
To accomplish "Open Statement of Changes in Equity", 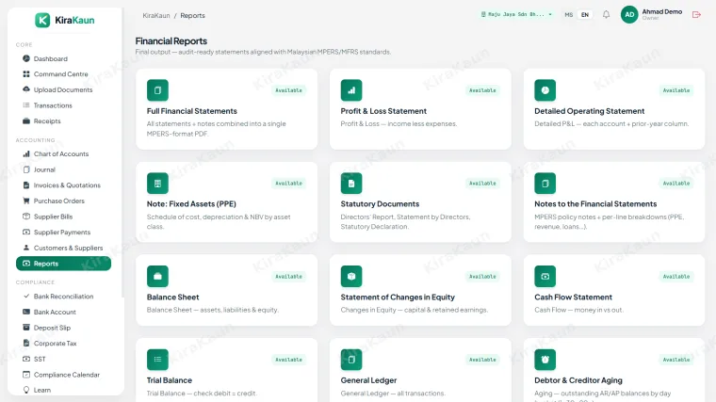I will pos(420,290).
